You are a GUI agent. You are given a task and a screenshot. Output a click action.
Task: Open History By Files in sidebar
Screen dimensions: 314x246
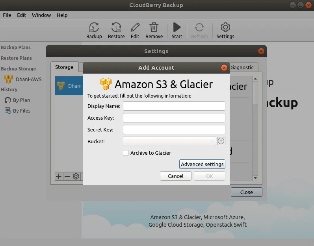[x=18, y=111]
